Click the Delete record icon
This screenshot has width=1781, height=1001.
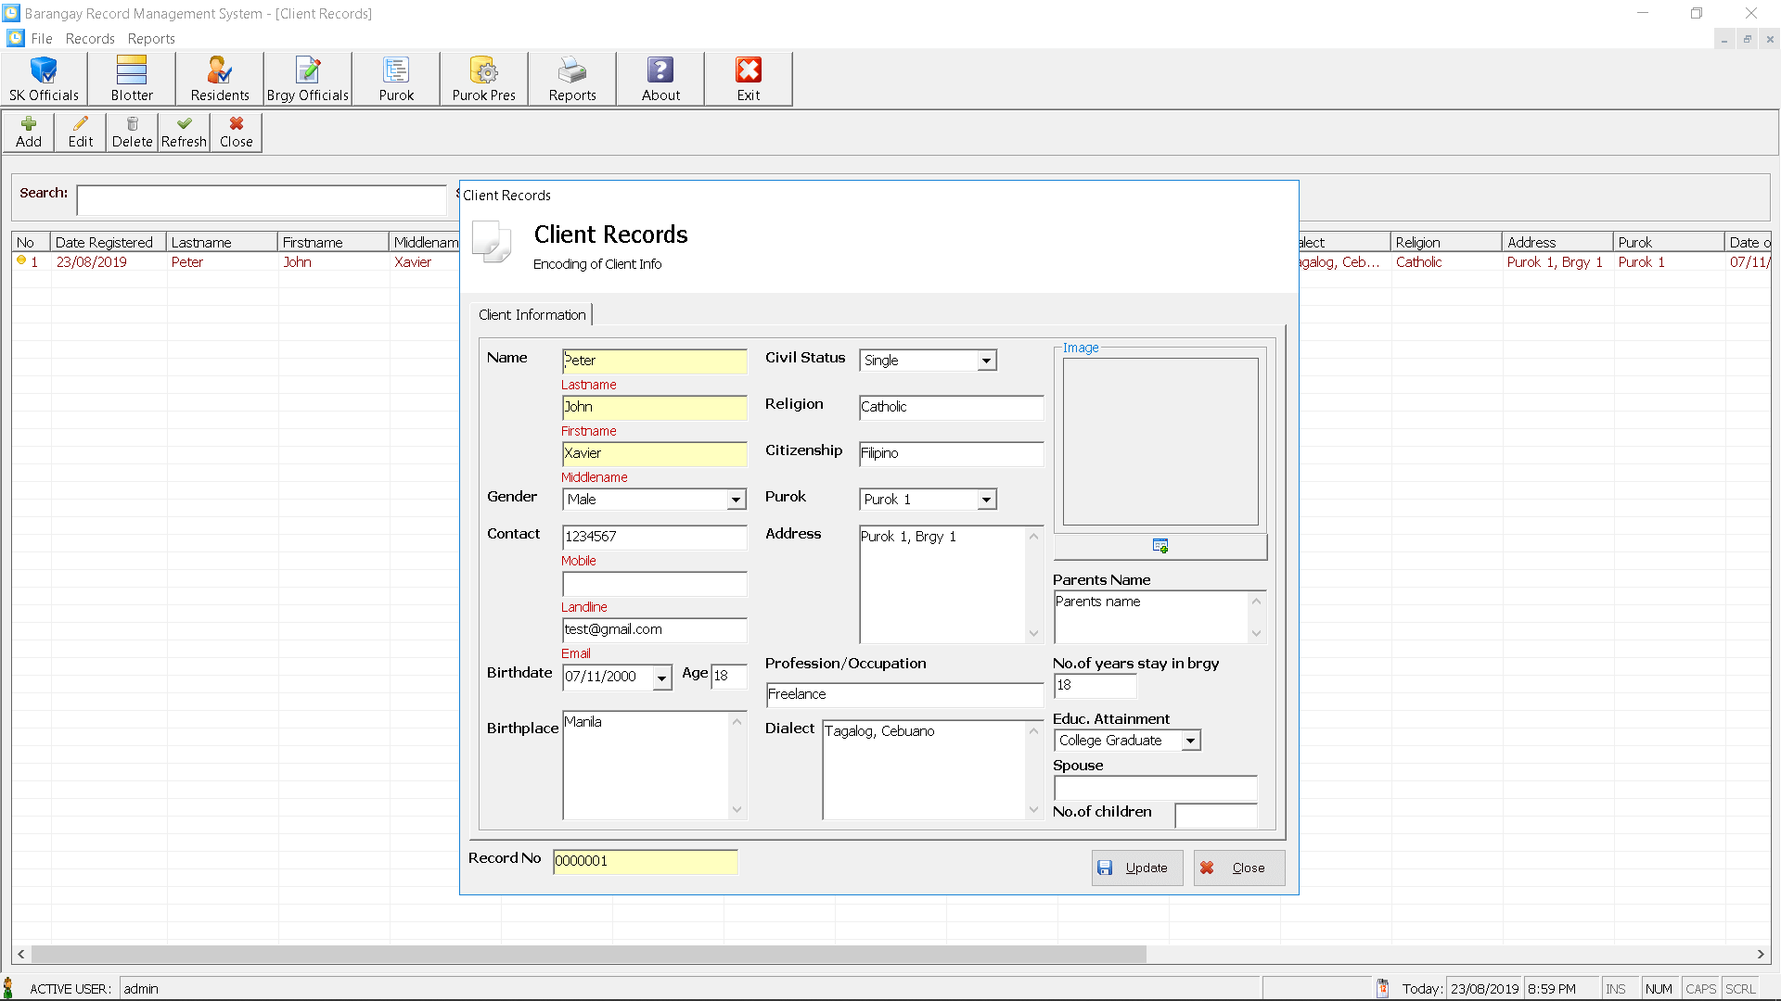click(x=130, y=132)
